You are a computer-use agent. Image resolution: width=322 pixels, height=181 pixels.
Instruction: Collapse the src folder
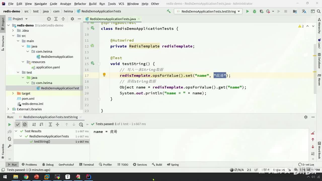pos(13,36)
